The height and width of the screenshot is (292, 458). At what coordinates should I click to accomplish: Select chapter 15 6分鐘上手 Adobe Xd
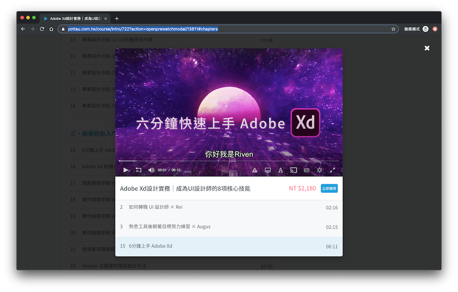pyautogui.click(x=229, y=247)
